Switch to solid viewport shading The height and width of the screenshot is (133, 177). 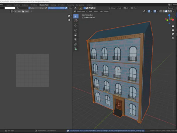(x=166, y=11)
